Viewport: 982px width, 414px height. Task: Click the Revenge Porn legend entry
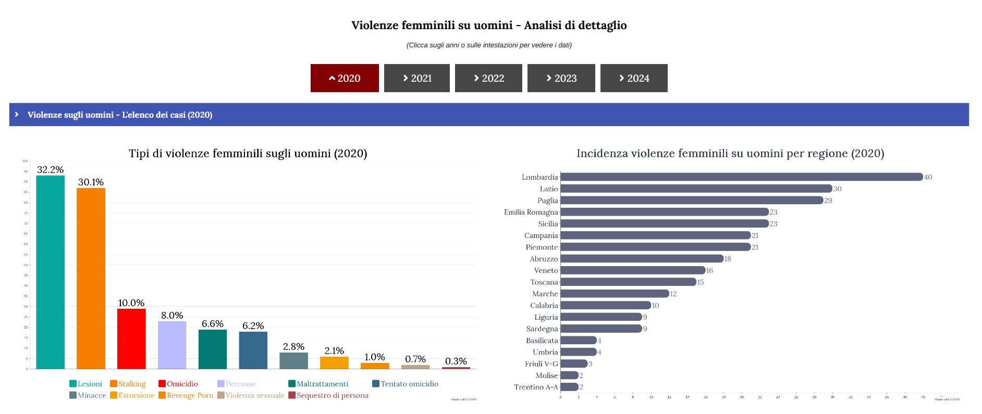pos(186,395)
